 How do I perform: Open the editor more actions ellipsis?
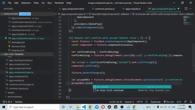coord(191,9)
